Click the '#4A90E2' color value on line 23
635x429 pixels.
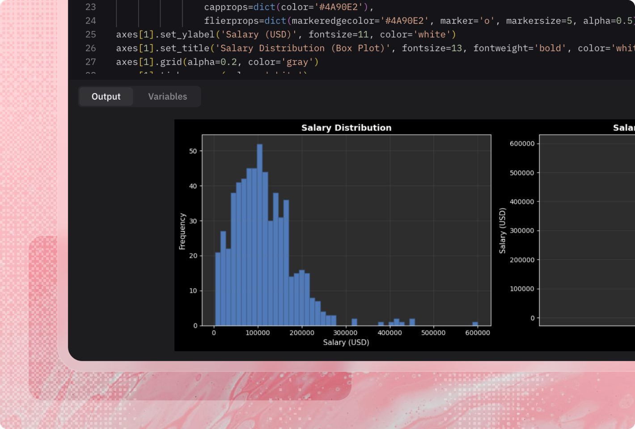pos(341,7)
